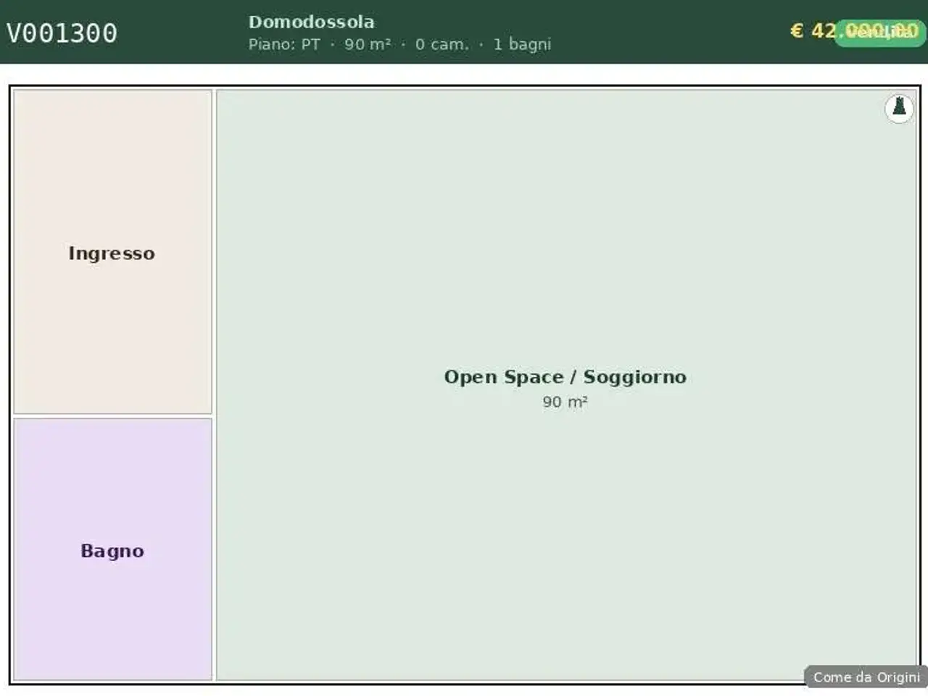
Task: Click the 0 cam. detail text
Action: (x=442, y=44)
